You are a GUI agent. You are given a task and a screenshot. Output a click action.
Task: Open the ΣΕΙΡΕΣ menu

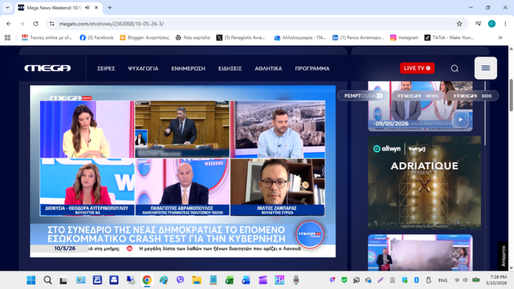coord(106,68)
